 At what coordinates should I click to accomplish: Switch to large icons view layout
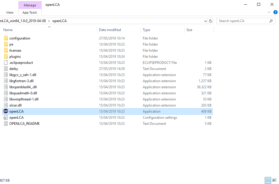coord(274,180)
